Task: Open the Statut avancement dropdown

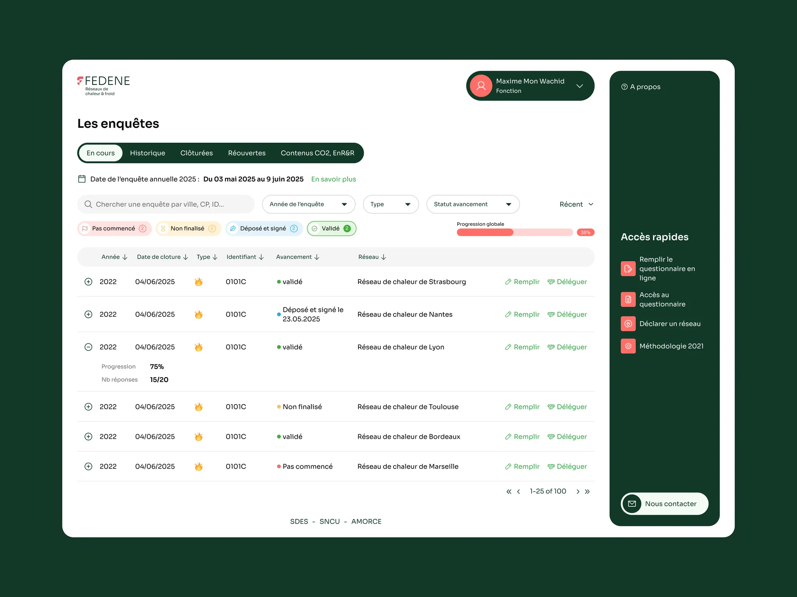Action: tap(473, 204)
